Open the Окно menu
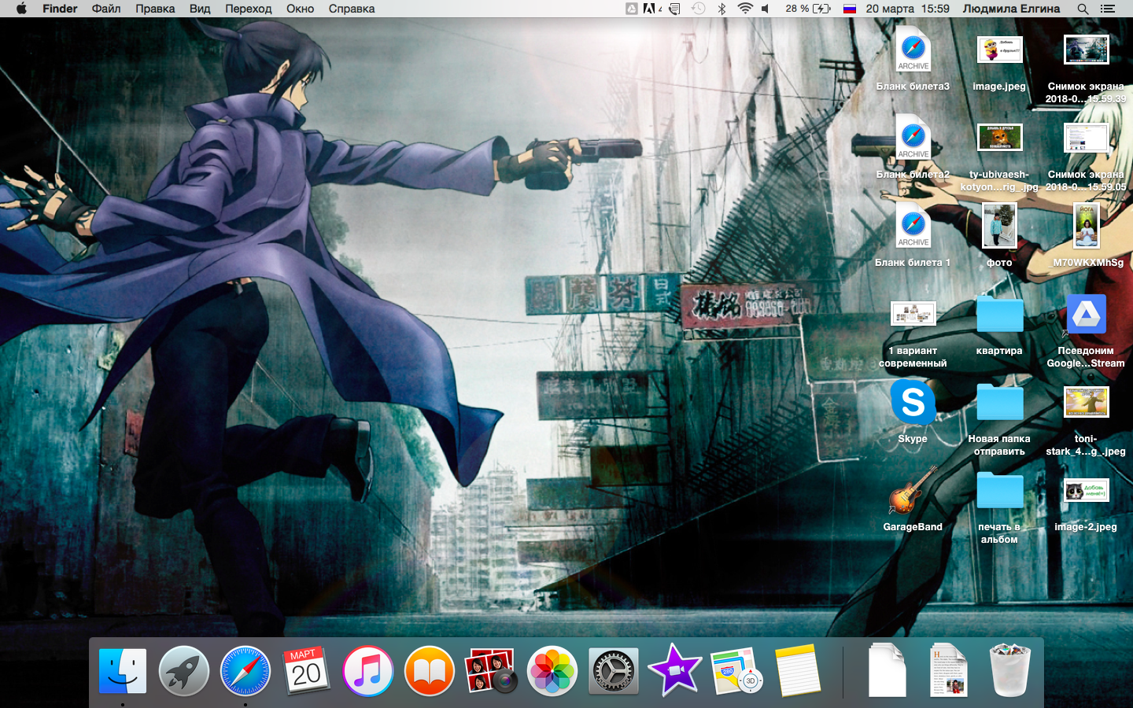 click(300, 9)
